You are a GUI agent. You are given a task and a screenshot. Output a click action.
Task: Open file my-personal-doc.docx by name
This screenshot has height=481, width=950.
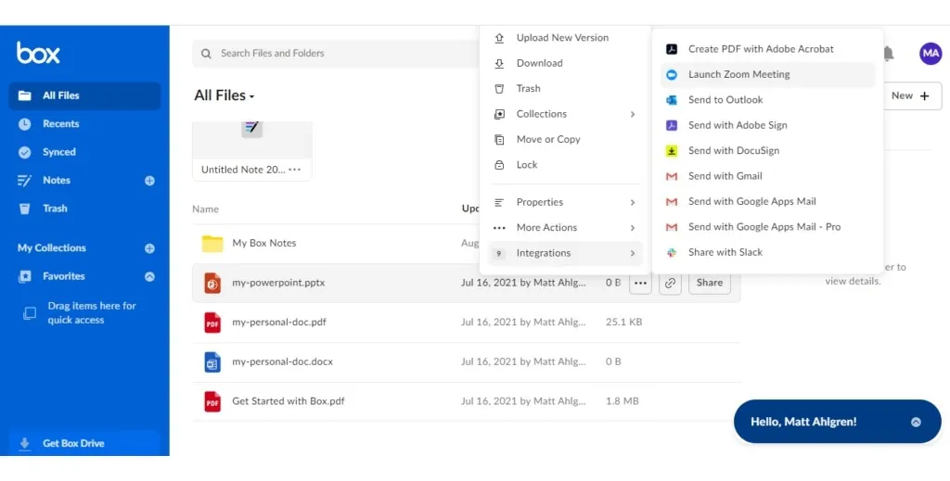(282, 361)
